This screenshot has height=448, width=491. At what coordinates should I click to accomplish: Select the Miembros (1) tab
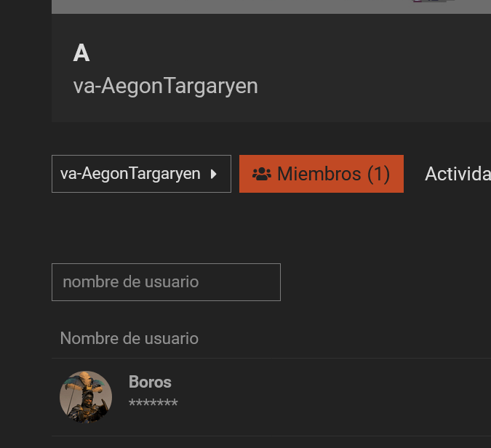(x=322, y=174)
